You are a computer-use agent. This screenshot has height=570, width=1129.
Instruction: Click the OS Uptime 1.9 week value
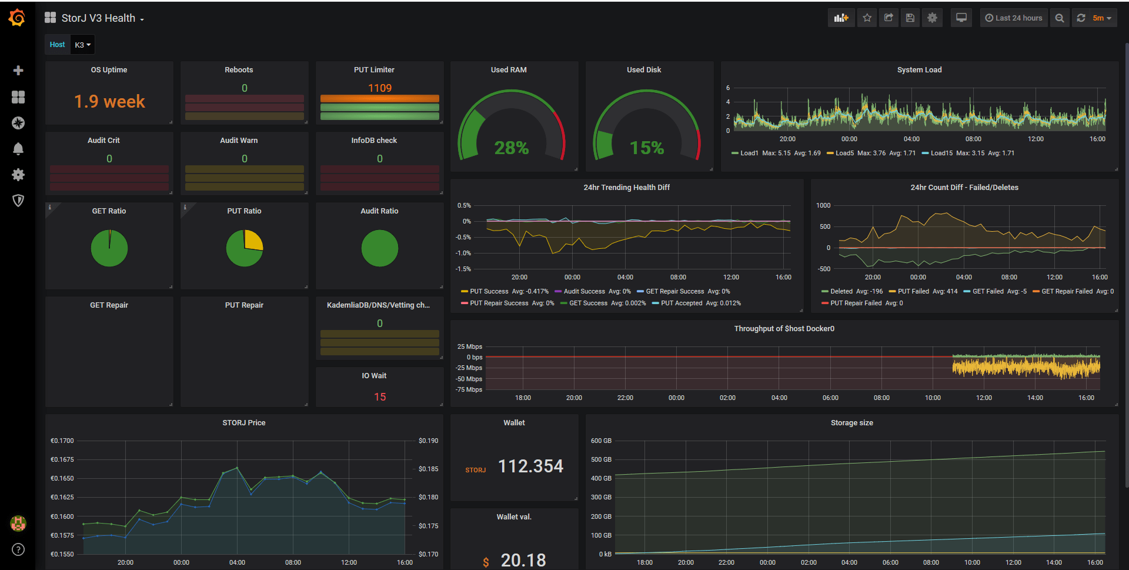(x=109, y=101)
